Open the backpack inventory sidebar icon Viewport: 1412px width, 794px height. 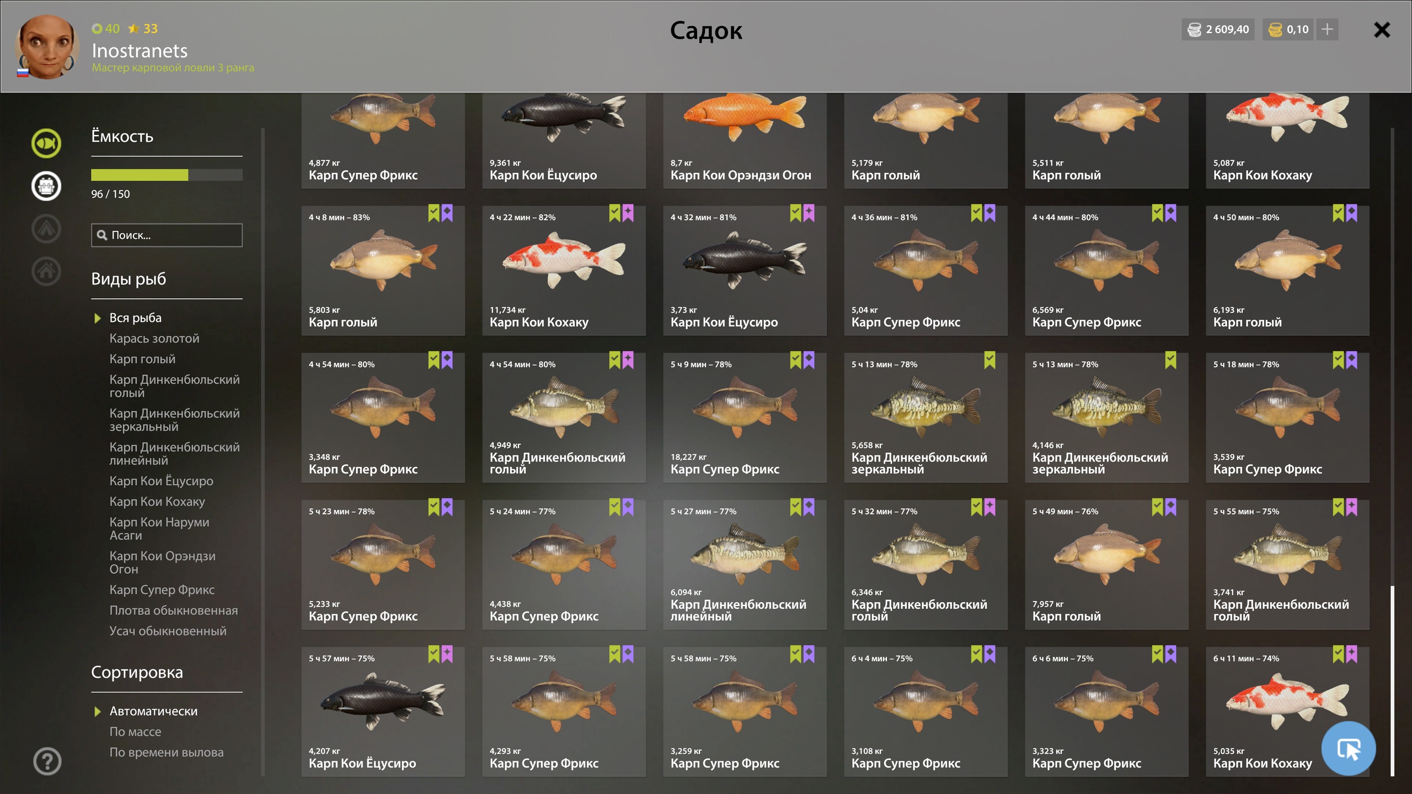(46, 186)
